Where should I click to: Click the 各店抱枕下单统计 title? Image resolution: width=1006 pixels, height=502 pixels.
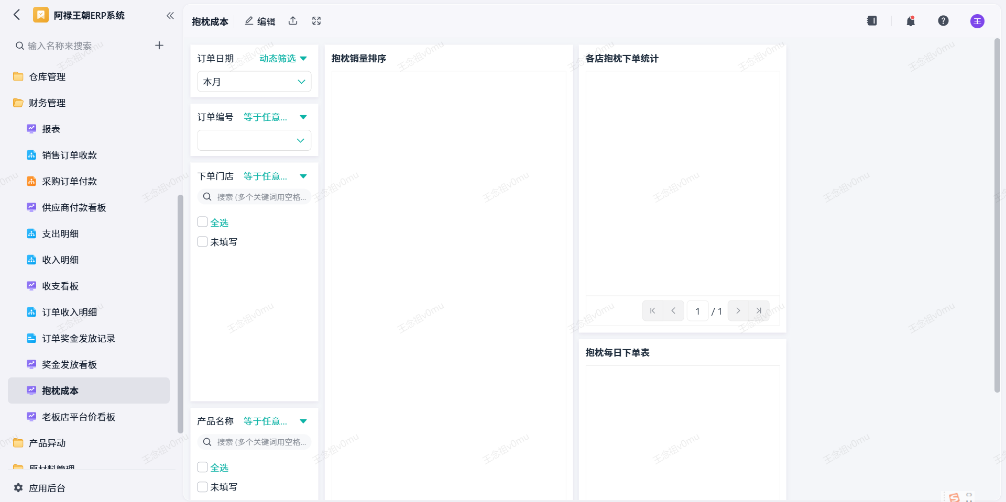tap(622, 59)
